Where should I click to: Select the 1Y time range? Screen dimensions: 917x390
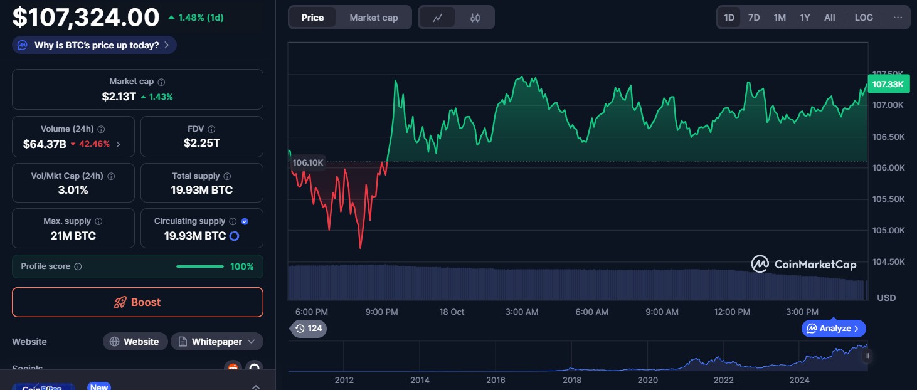tap(805, 18)
